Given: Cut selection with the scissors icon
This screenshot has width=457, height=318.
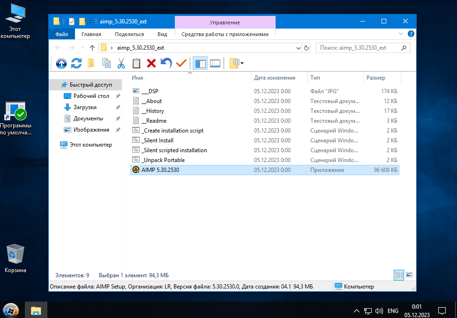Looking at the screenshot, I should pyautogui.click(x=121, y=63).
